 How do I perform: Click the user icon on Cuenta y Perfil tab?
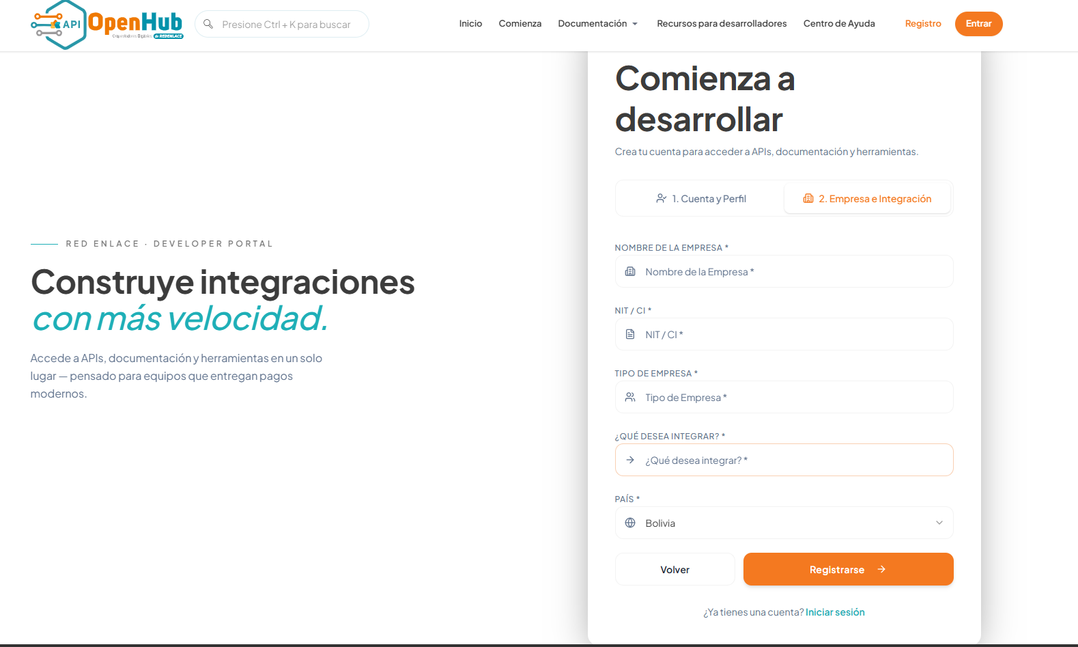661,198
